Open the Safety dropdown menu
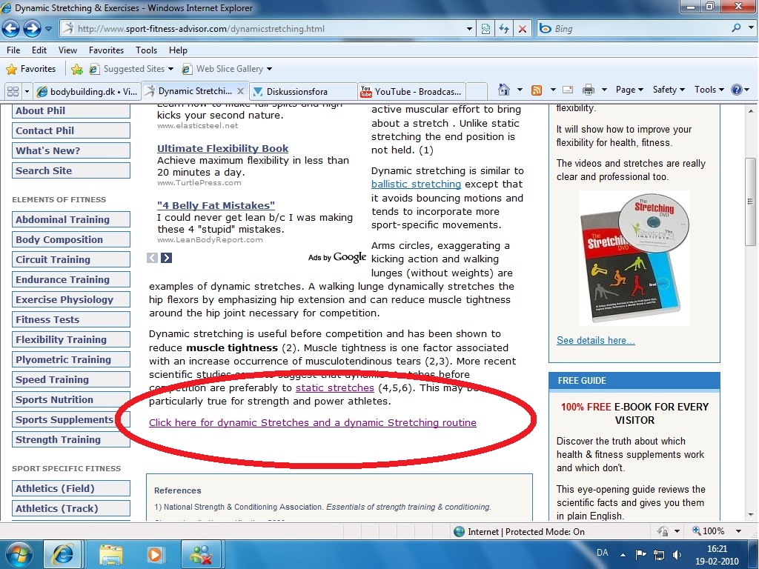The height and width of the screenshot is (569, 759). coord(669,90)
